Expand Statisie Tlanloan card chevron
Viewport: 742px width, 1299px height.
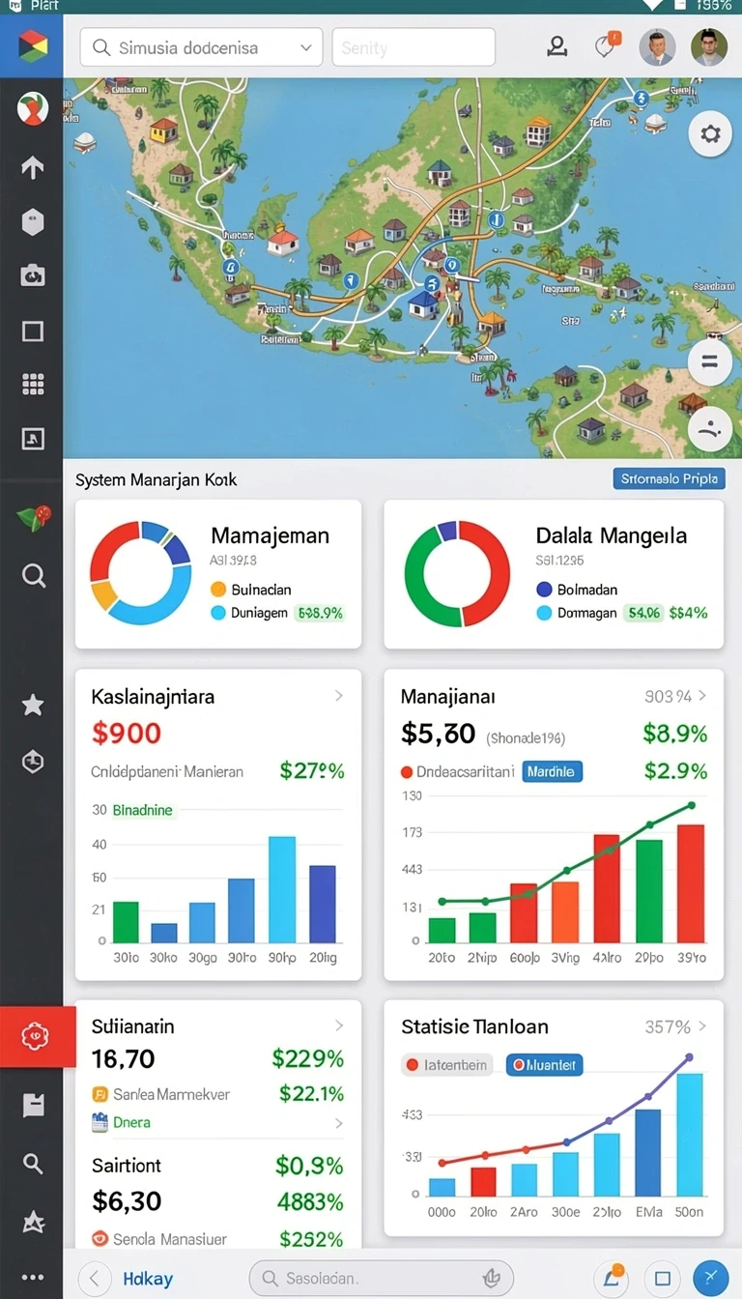click(x=702, y=1026)
